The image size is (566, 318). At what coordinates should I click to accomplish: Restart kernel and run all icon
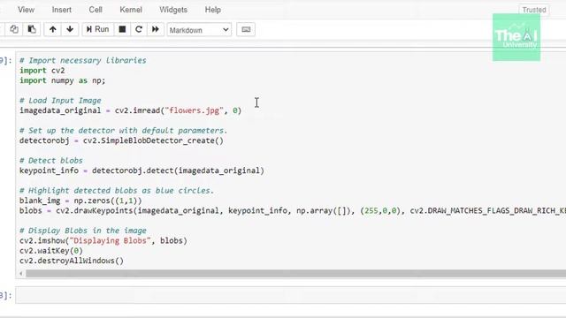pyautogui.click(x=156, y=29)
